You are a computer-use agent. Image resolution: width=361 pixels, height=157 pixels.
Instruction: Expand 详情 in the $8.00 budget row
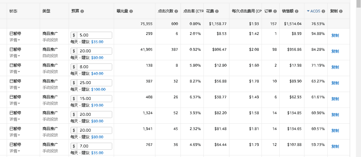(x=14, y=72)
